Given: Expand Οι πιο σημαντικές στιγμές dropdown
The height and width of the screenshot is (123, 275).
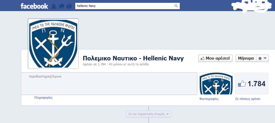Looking at the screenshot, I should coord(148,114).
